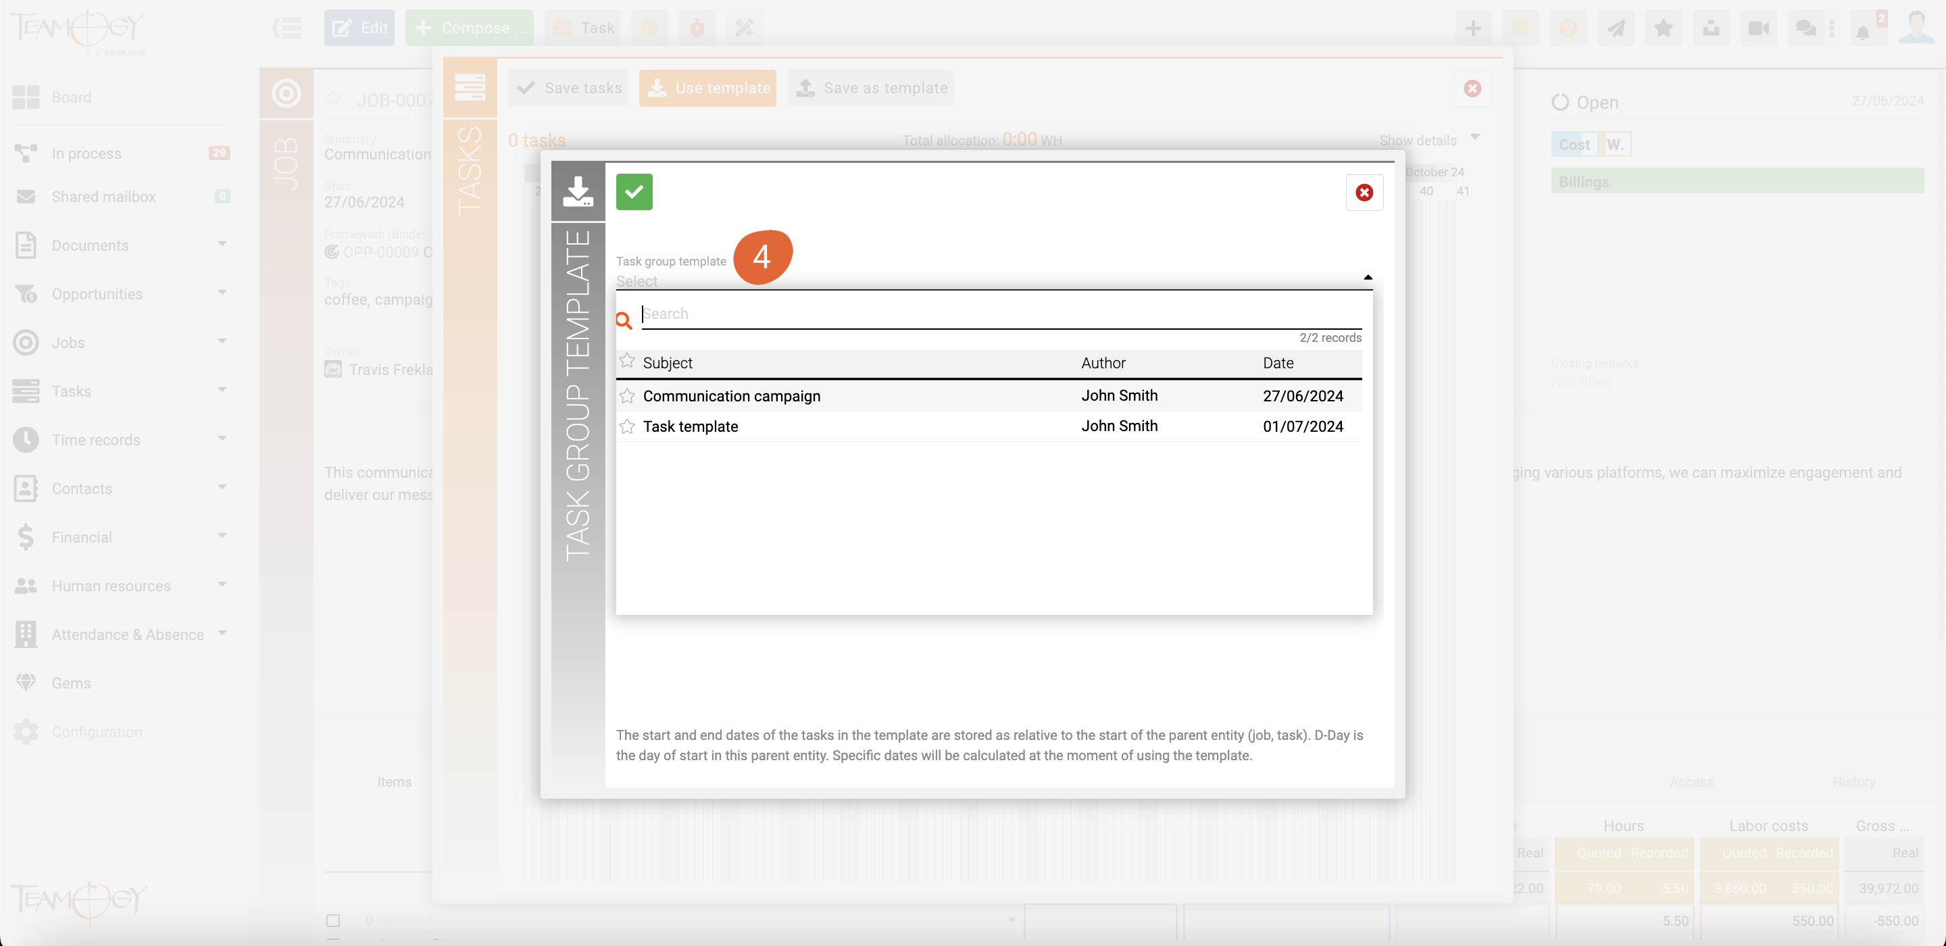Open the user profile avatar

pos(1916,28)
